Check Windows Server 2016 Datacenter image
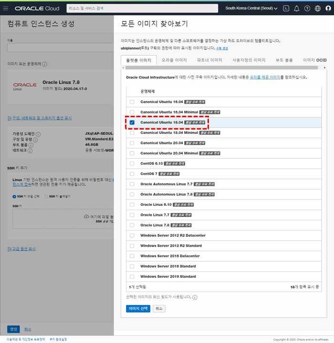 click(x=132, y=256)
